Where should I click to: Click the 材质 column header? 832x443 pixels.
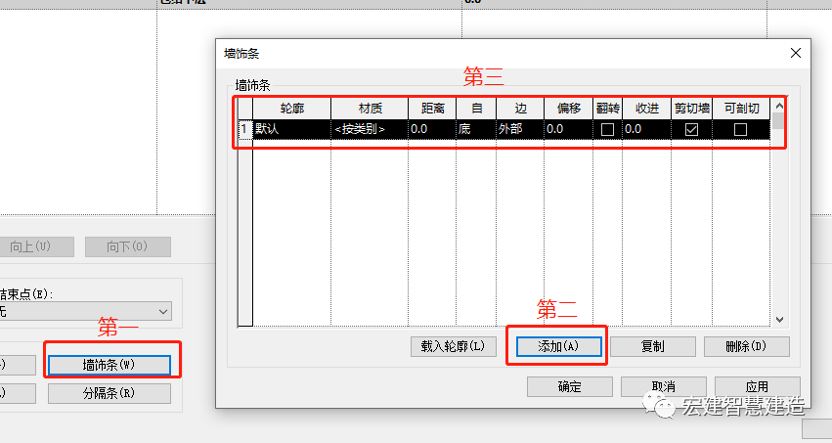[370, 109]
